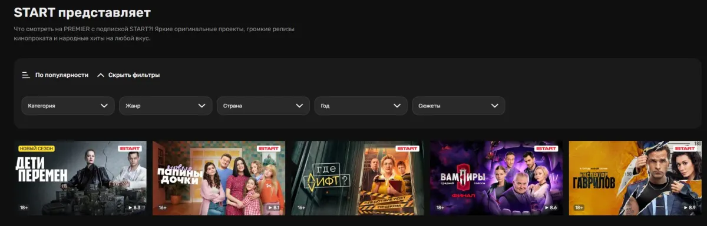707x226 pixels.
Task: Click the description text about PREMIER subscription
Action: [x=154, y=33]
